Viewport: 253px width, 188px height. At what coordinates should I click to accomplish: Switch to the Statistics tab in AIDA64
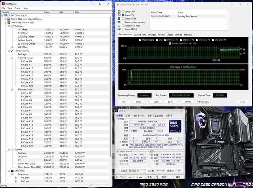point(188,35)
